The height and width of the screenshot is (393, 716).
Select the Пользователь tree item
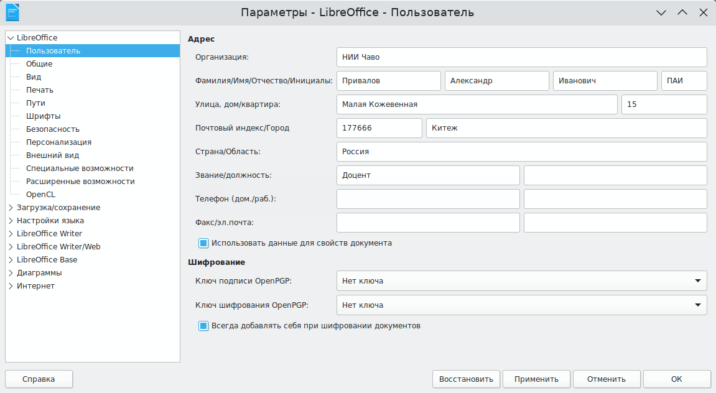[x=93, y=50]
